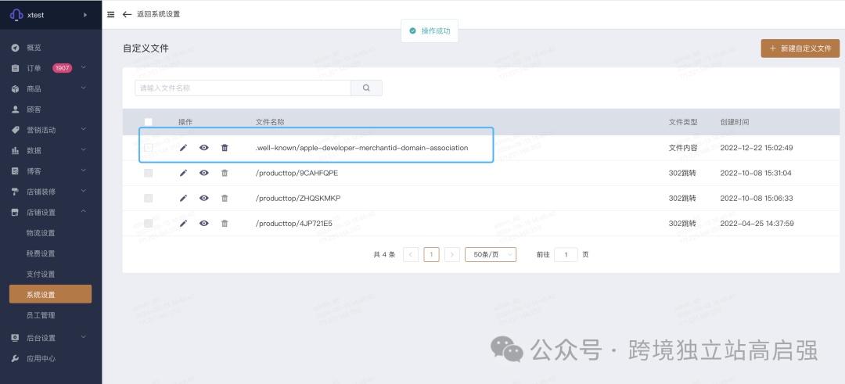The image size is (845, 384).
Task: View the /producttop/ZHQSKMKP entry eye icon
Action: pos(203,198)
